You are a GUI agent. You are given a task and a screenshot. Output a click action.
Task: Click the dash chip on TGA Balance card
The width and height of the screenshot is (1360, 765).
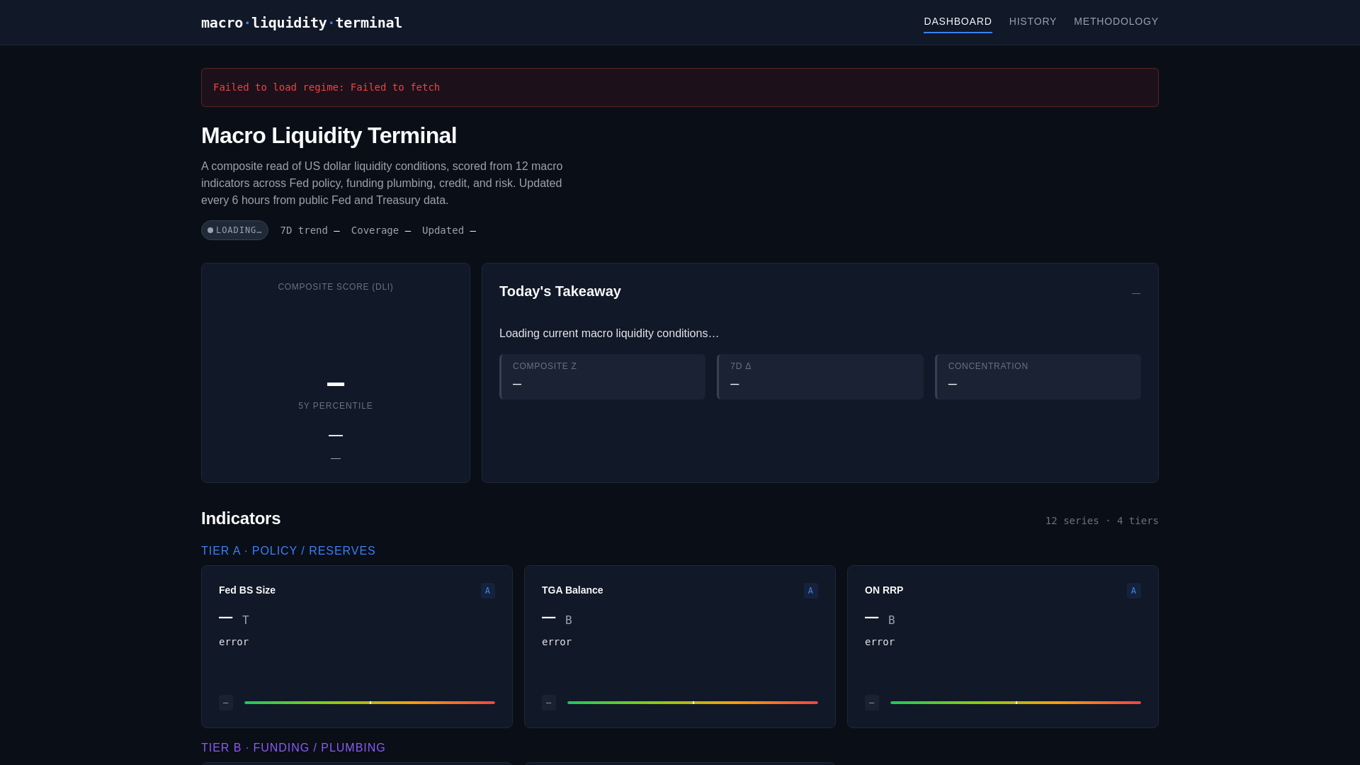549,703
